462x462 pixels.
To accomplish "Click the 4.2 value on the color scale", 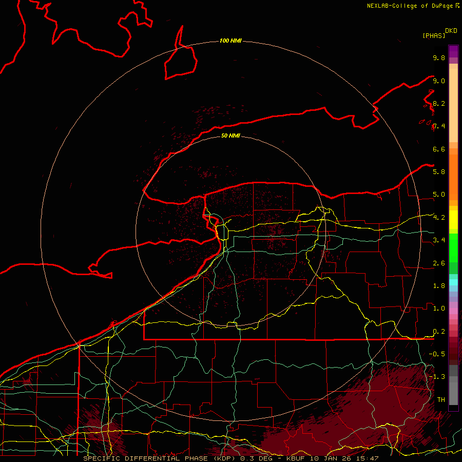I will click(x=439, y=218).
